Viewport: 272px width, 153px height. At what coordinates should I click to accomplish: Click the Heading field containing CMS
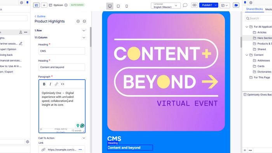(62, 51)
